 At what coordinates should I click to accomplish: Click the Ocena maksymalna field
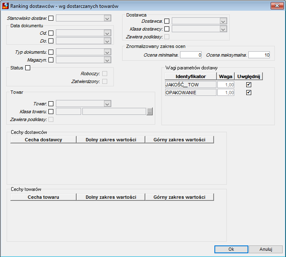tap(259, 55)
